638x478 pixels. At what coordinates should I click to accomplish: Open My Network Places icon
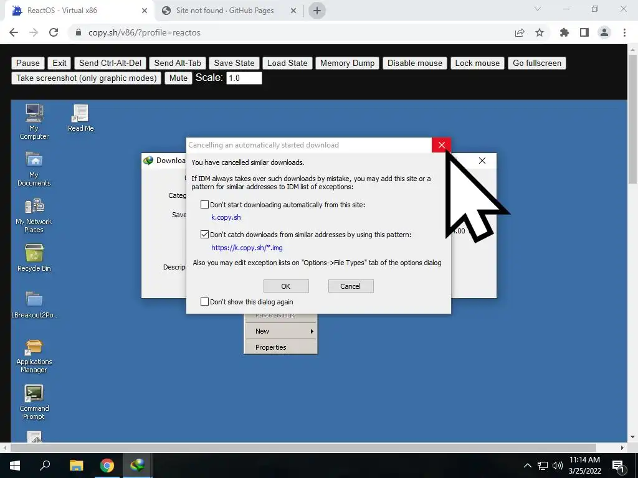click(34, 215)
